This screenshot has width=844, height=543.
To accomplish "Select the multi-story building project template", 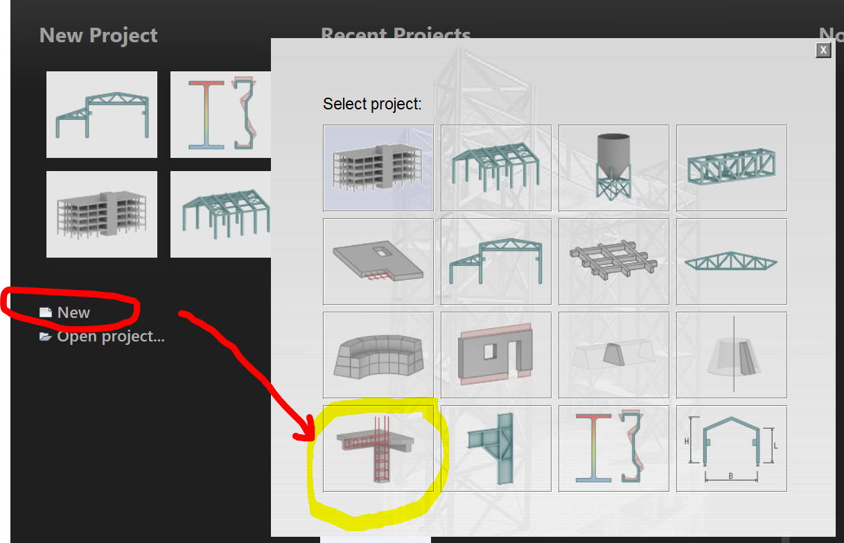I will click(378, 168).
